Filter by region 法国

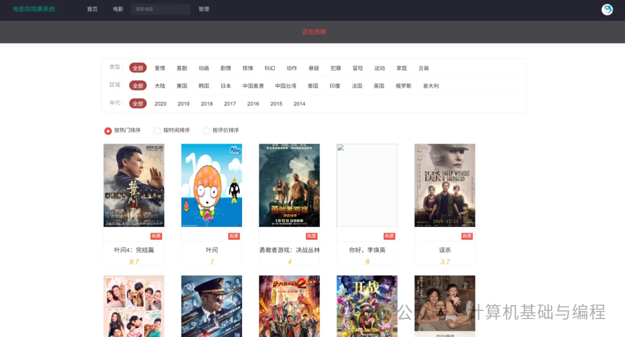click(x=357, y=86)
